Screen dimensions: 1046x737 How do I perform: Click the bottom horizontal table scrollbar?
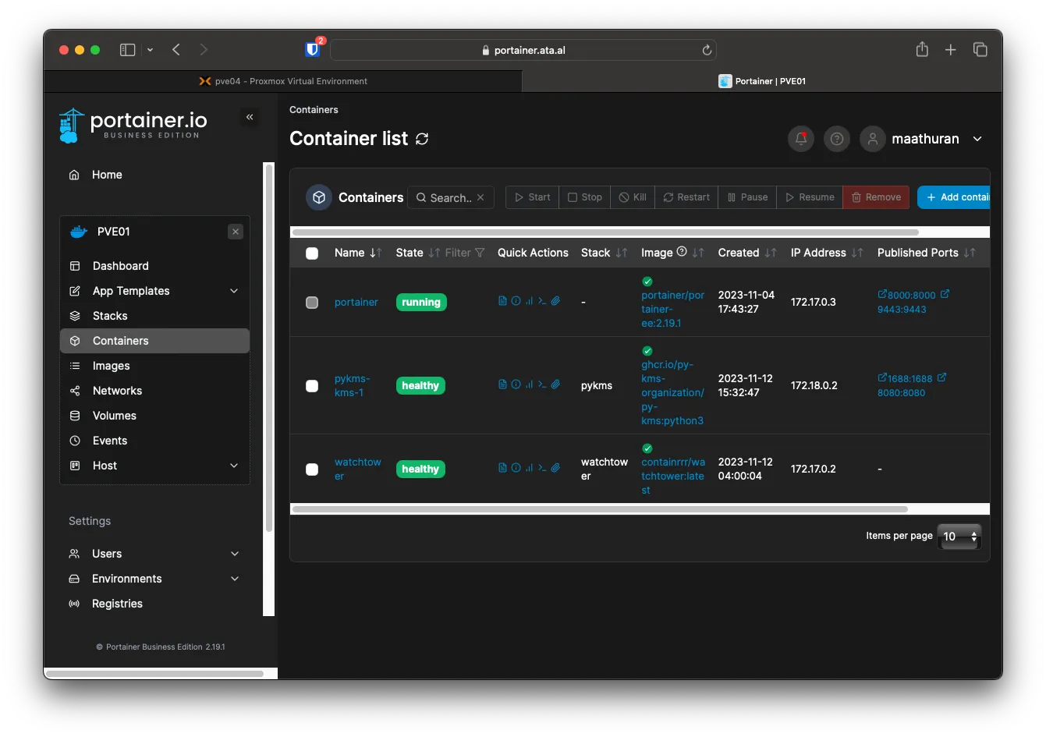600,509
